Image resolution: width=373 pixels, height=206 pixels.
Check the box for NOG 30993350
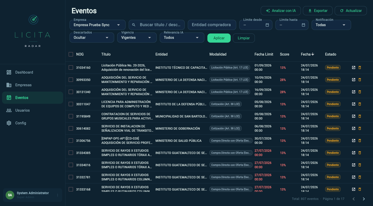71,80
